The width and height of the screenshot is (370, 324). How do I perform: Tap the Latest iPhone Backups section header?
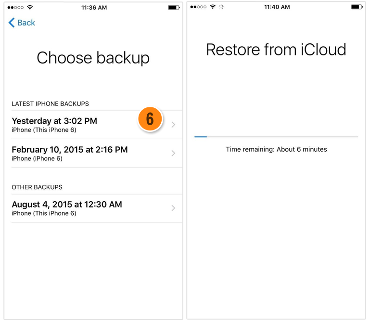click(x=50, y=104)
